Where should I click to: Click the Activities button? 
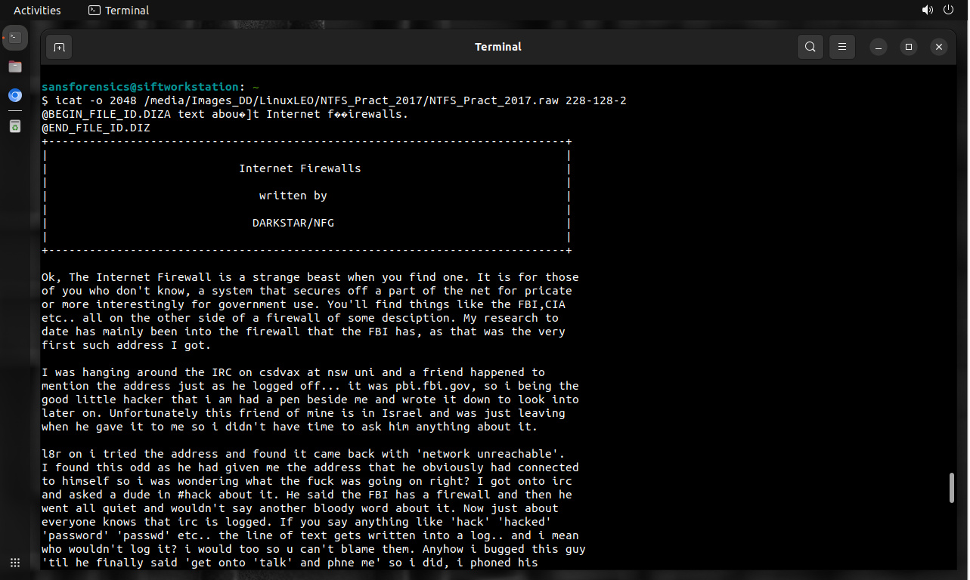click(37, 11)
